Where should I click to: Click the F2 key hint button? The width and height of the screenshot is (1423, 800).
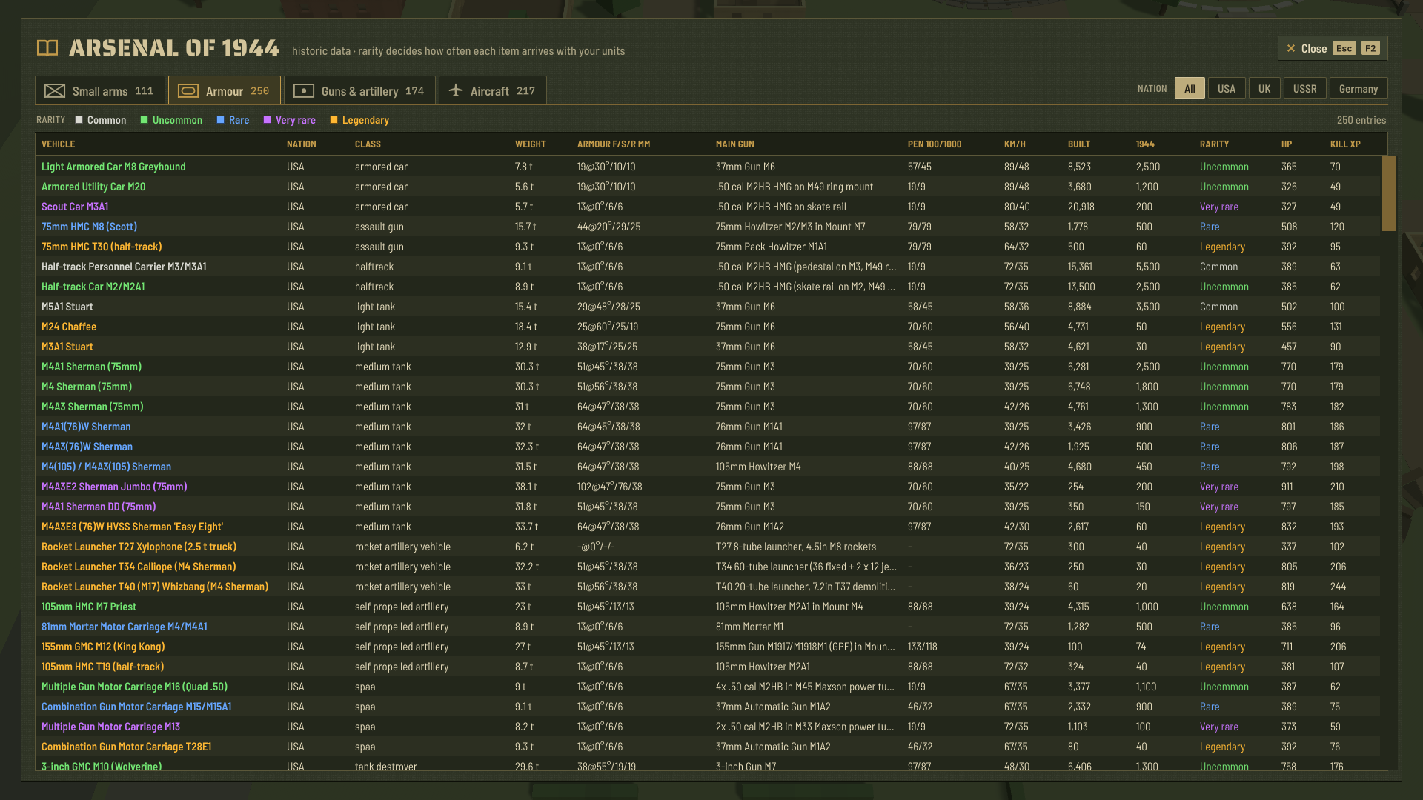[1371, 48]
